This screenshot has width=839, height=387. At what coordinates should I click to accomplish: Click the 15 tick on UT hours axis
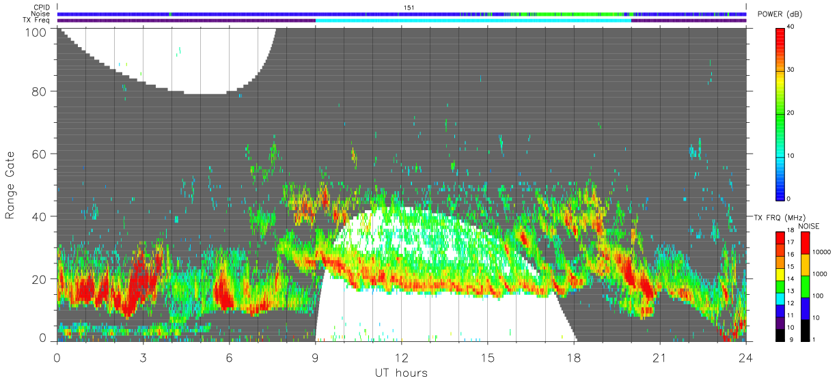point(488,357)
